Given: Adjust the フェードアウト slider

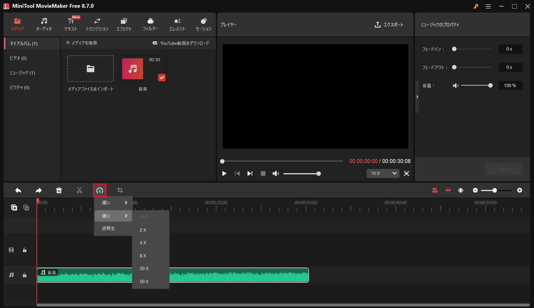Looking at the screenshot, I should [x=471, y=67].
